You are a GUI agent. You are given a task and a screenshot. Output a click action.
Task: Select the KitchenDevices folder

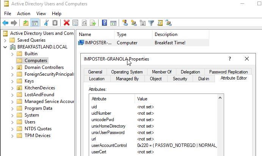[39, 88]
